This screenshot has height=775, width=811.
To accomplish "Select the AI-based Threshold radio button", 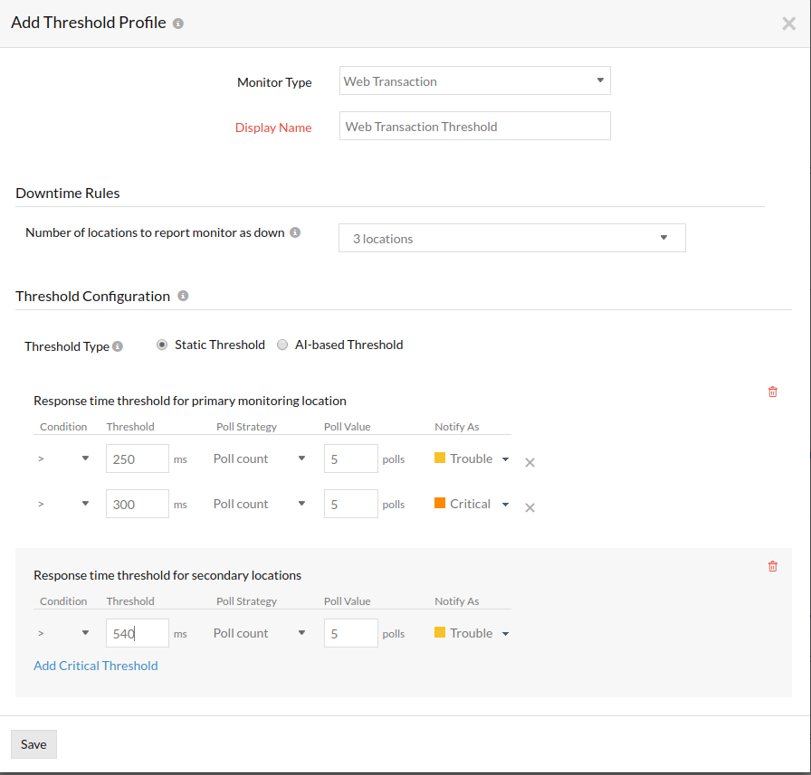I will pos(282,345).
